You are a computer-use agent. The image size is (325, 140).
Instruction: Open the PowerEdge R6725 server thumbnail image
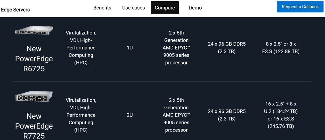(x=34, y=30)
